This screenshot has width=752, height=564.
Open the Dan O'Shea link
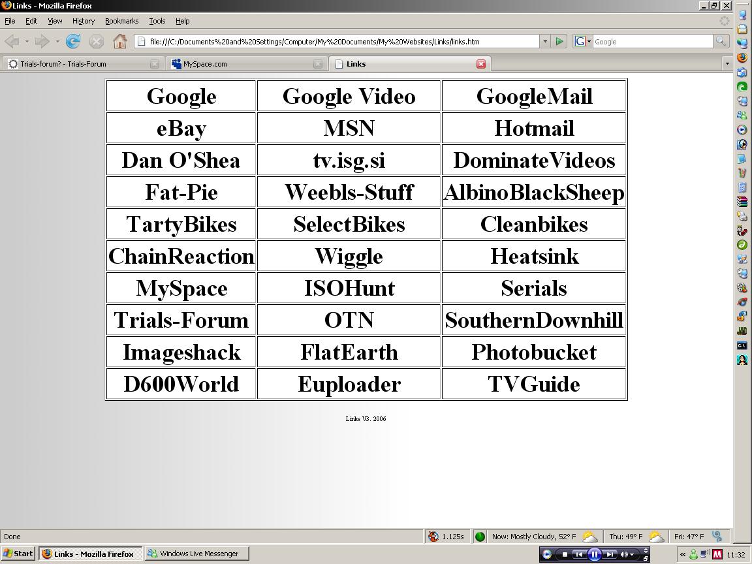coord(181,160)
